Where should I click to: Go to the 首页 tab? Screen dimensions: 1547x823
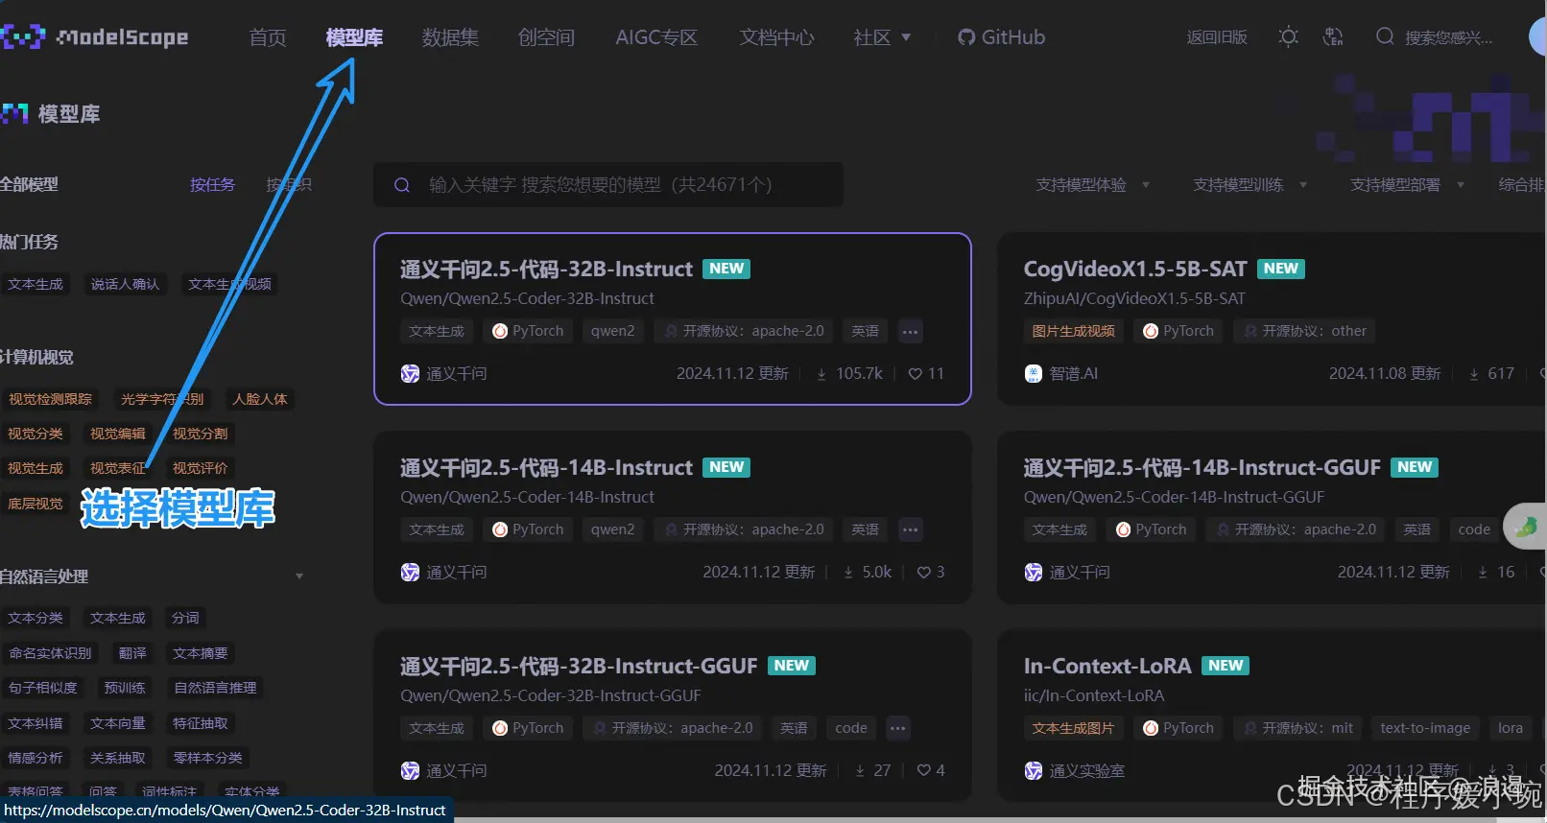click(268, 37)
